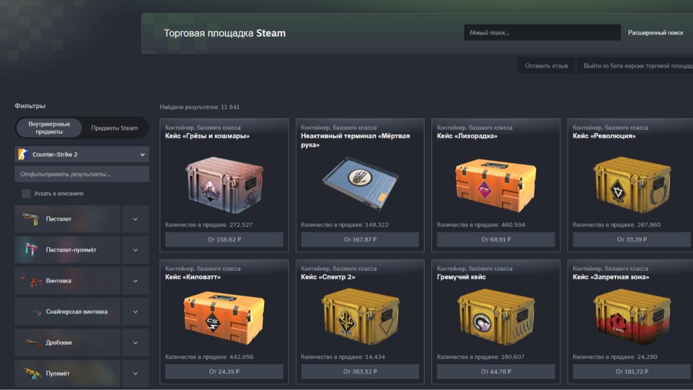Viewport: 693px width, 390px height.
Task: Click Количество в продаже: 272,527 text
Action: [209, 225]
